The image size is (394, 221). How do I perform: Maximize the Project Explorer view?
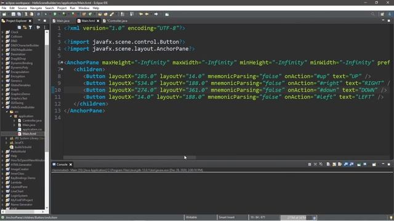click(45, 21)
